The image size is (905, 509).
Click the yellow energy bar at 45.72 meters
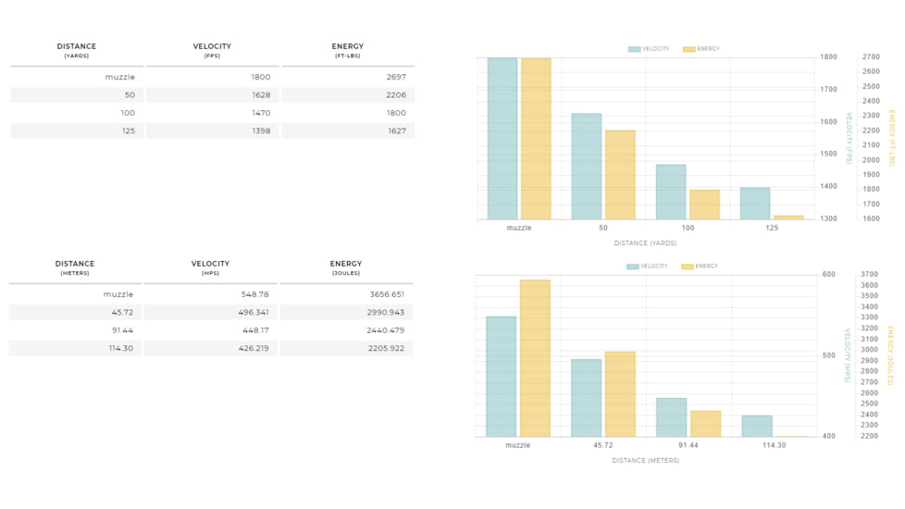pyautogui.click(x=621, y=394)
